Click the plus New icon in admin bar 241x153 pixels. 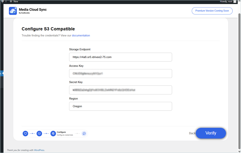(11, 1)
